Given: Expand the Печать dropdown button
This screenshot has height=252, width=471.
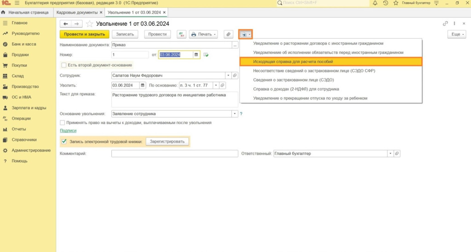Looking at the screenshot, I should click(x=203, y=34).
